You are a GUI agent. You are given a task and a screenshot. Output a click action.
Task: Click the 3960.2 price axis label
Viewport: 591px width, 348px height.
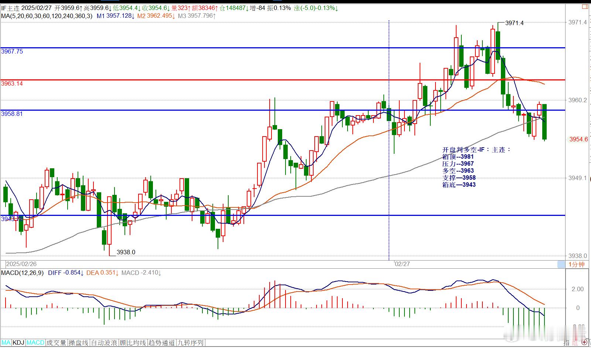click(577, 100)
